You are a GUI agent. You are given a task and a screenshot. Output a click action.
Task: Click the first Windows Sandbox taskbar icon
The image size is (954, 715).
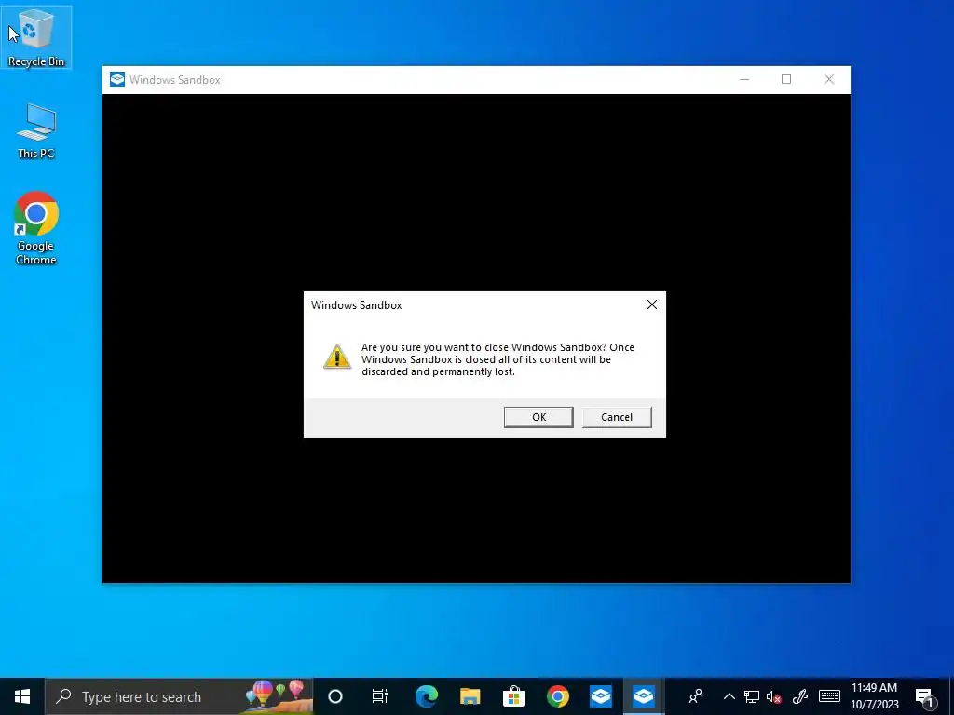tap(601, 696)
